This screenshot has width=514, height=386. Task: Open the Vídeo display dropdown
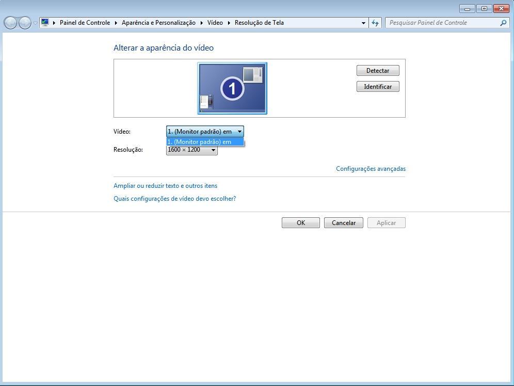point(205,132)
